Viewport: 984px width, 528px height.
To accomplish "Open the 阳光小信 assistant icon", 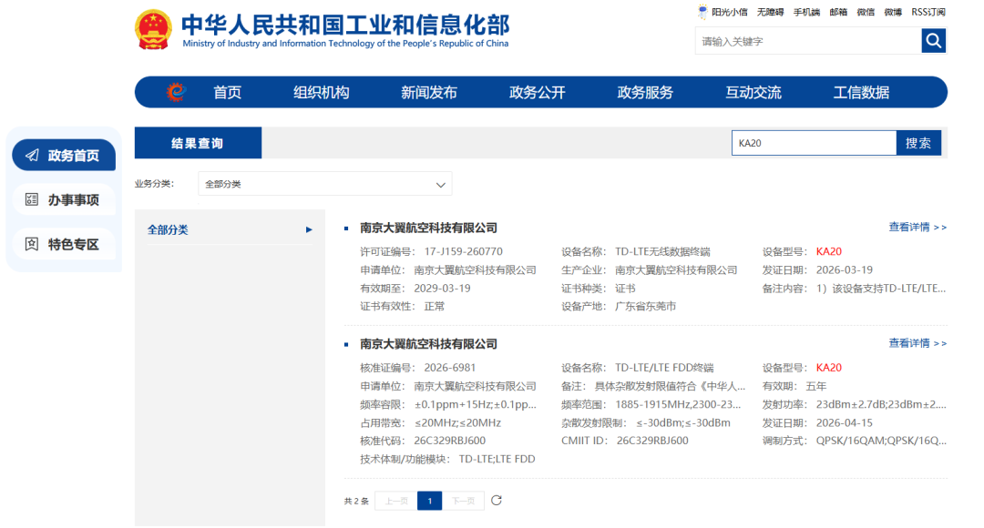I will [x=702, y=12].
